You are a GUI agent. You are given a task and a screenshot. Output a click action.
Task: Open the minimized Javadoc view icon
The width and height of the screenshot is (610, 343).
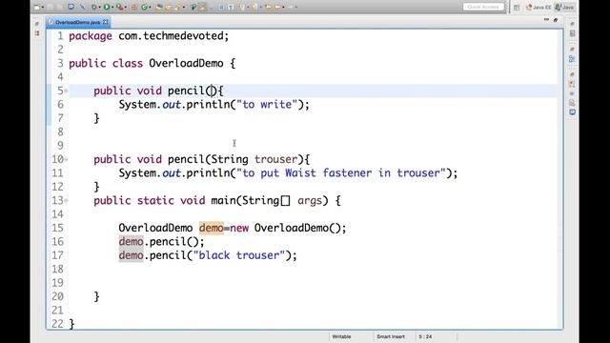tap(572, 93)
